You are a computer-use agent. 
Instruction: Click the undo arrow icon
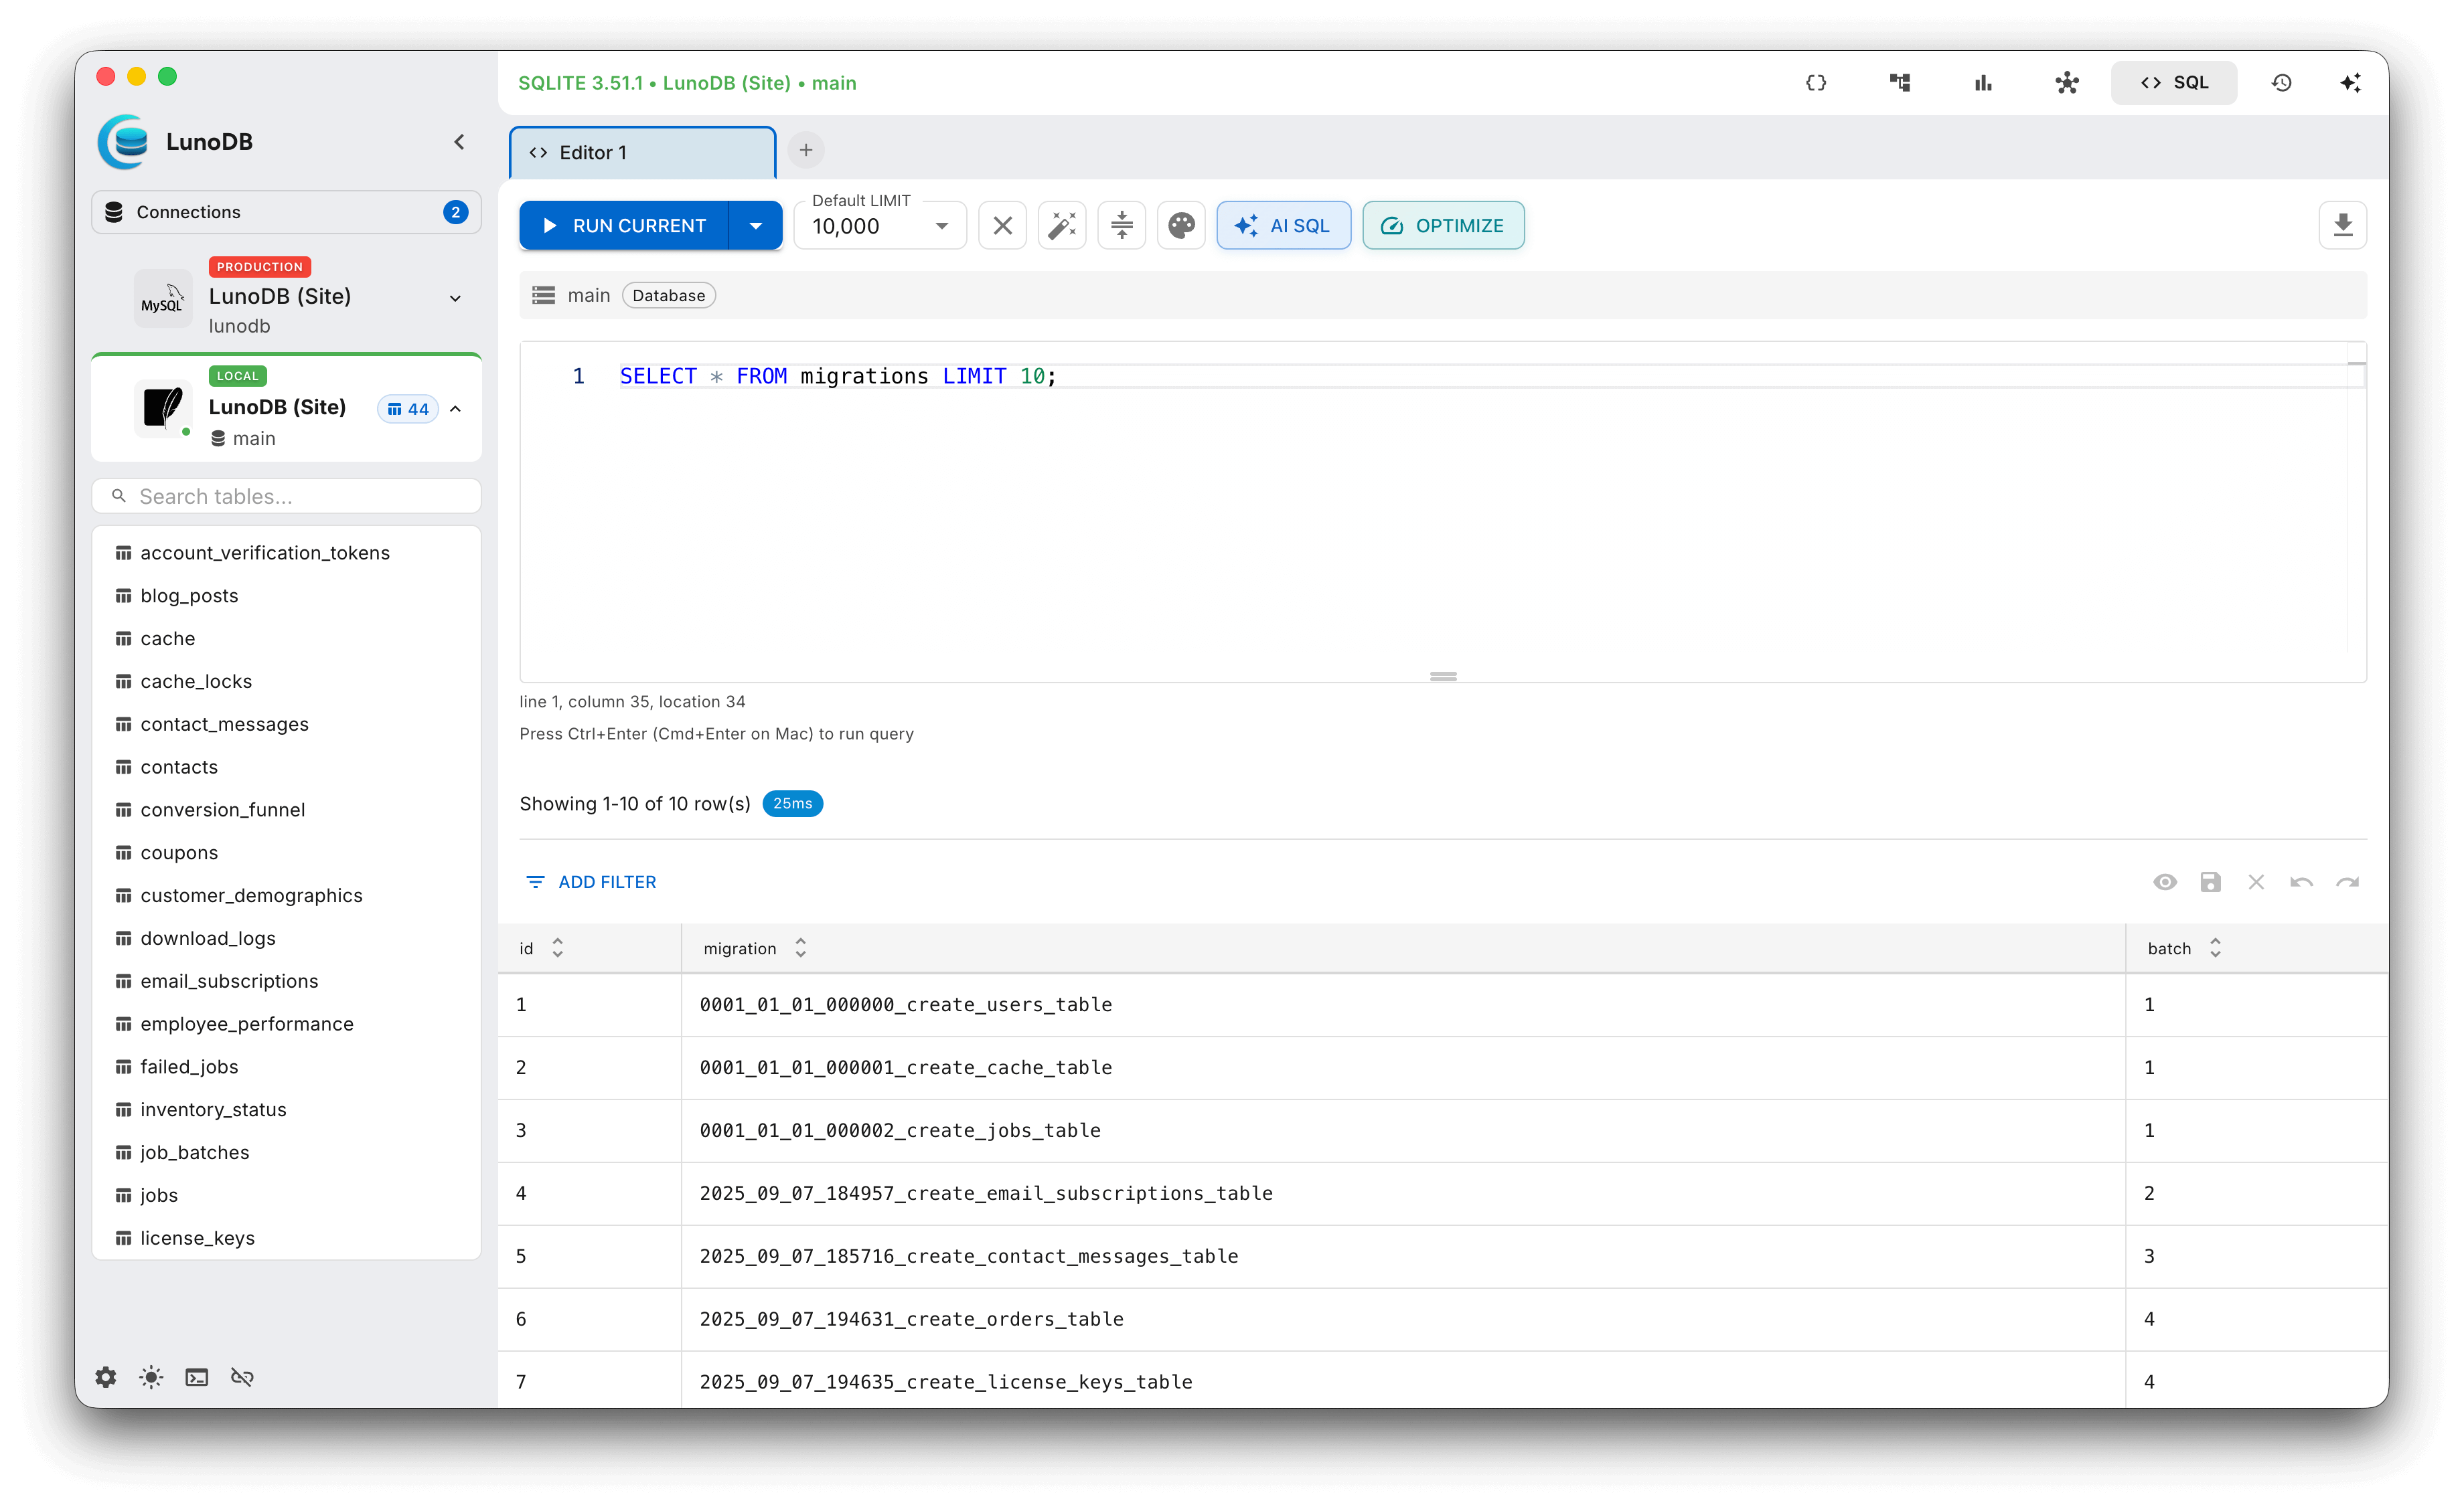(2302, 883)
